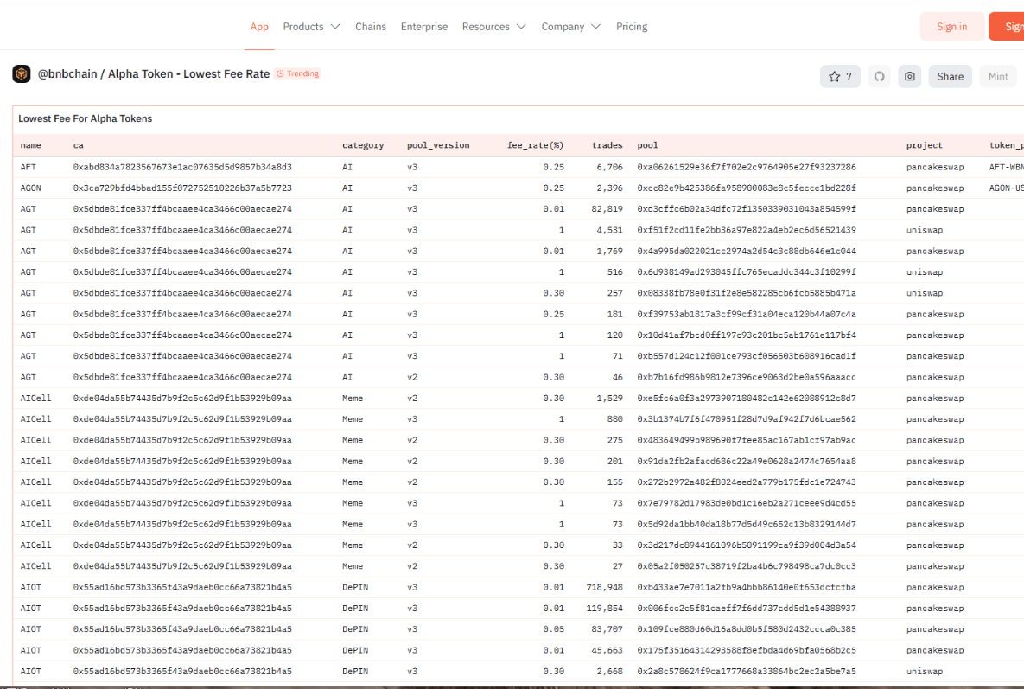The height and width of the screenshot is (689, 1024).
Task: Sort by the name column header
Action: (x=31, y=145)
